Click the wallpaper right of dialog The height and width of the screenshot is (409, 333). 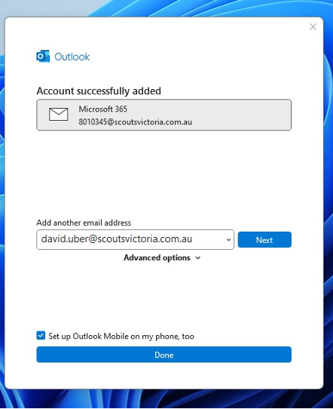click(328, 204)
